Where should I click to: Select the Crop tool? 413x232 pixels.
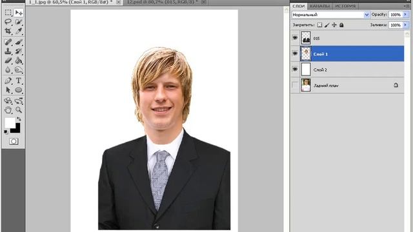tap(8, 31)
